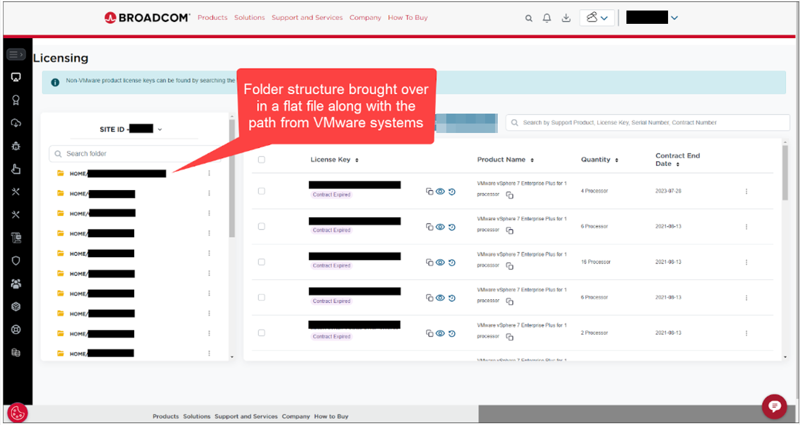Open How To Buy in top navigation

tap(408, 18)
